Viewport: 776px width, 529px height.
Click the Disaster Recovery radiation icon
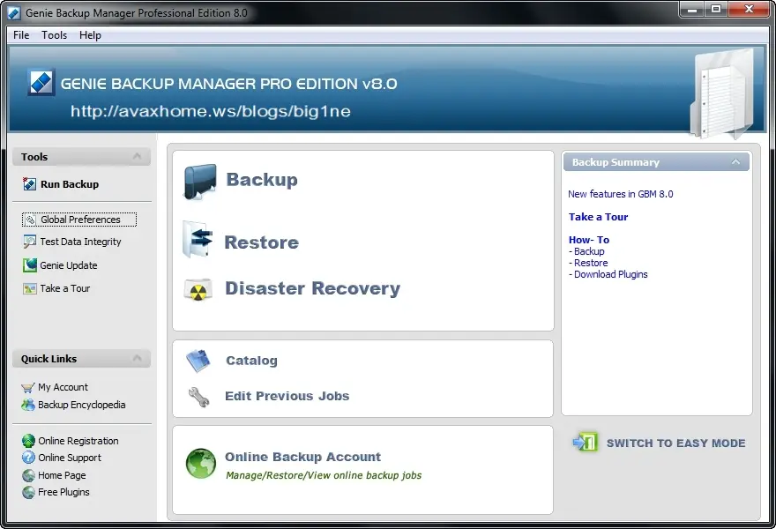click(x=198, y=290)
